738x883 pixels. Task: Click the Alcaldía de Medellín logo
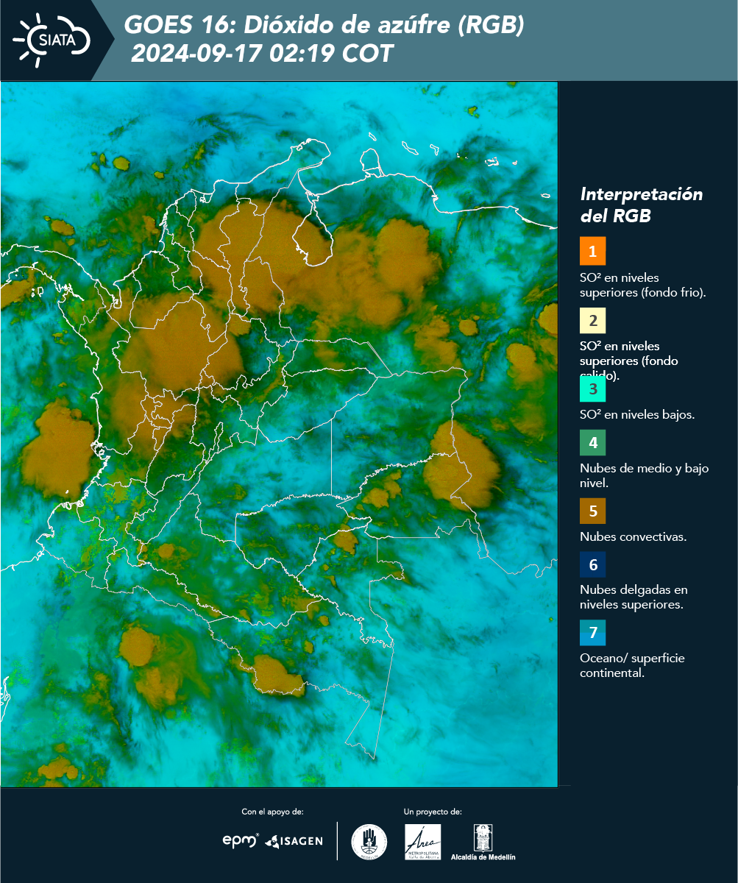[x=483, y=842]
